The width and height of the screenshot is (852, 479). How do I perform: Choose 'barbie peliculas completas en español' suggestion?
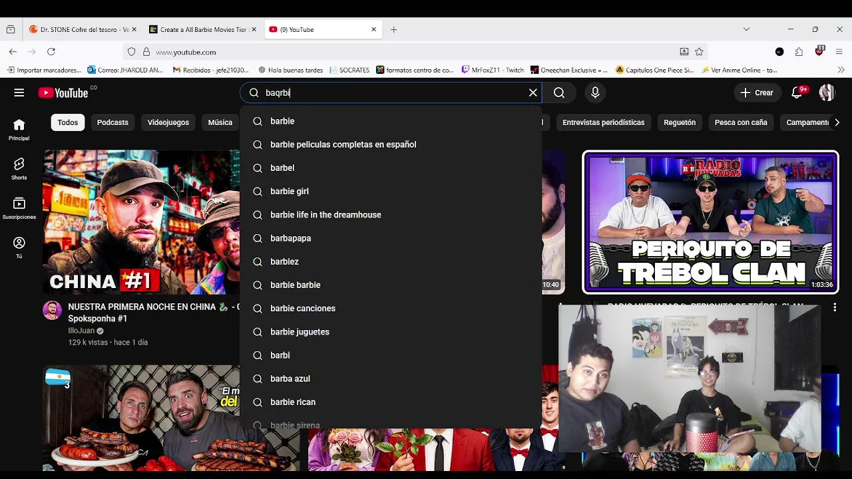(391, 144)
